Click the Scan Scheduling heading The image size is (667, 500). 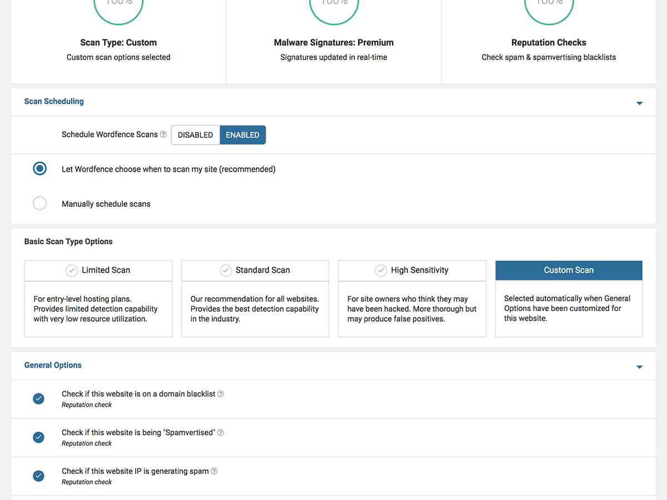[53, 101]
